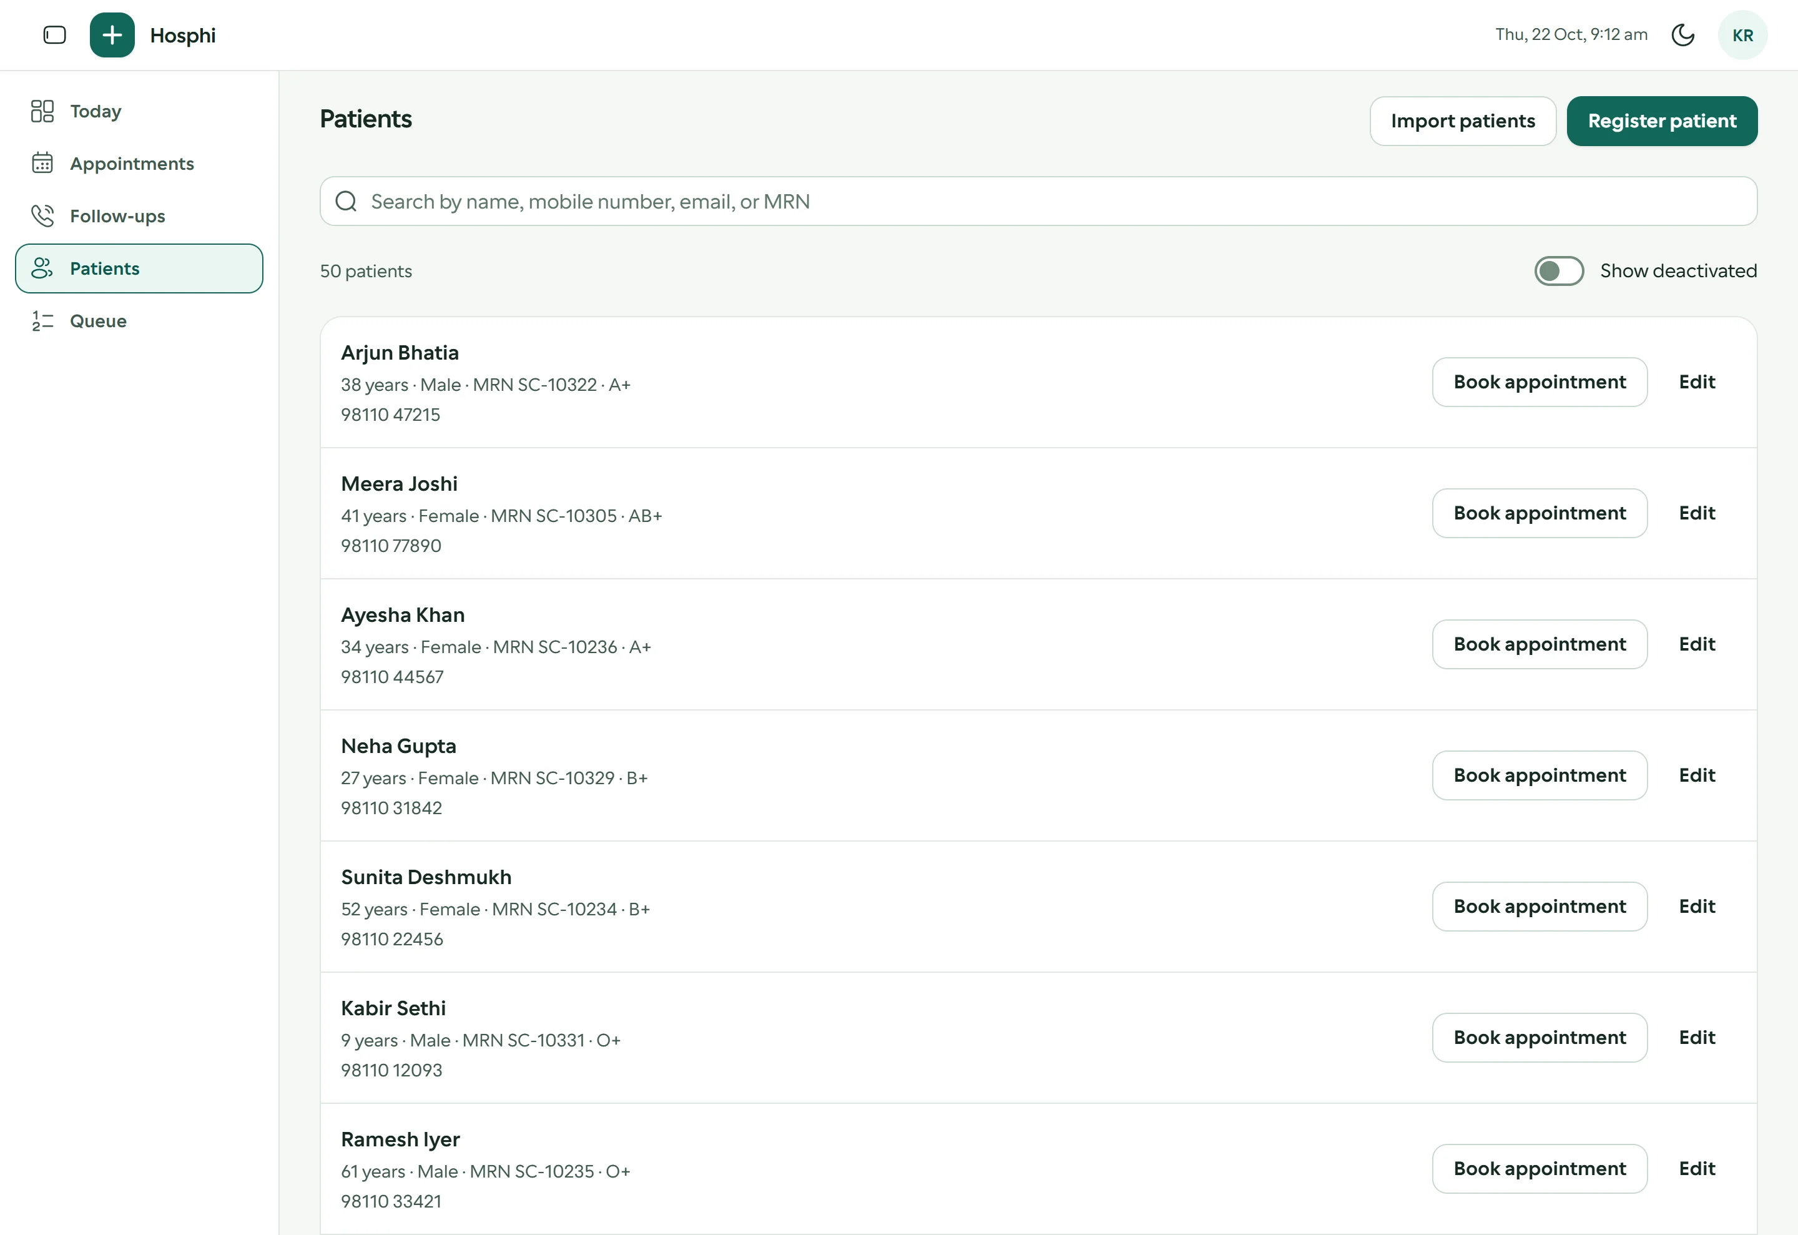Click the search magnifier icon
1798x1235 pixels.
(346, 201)
